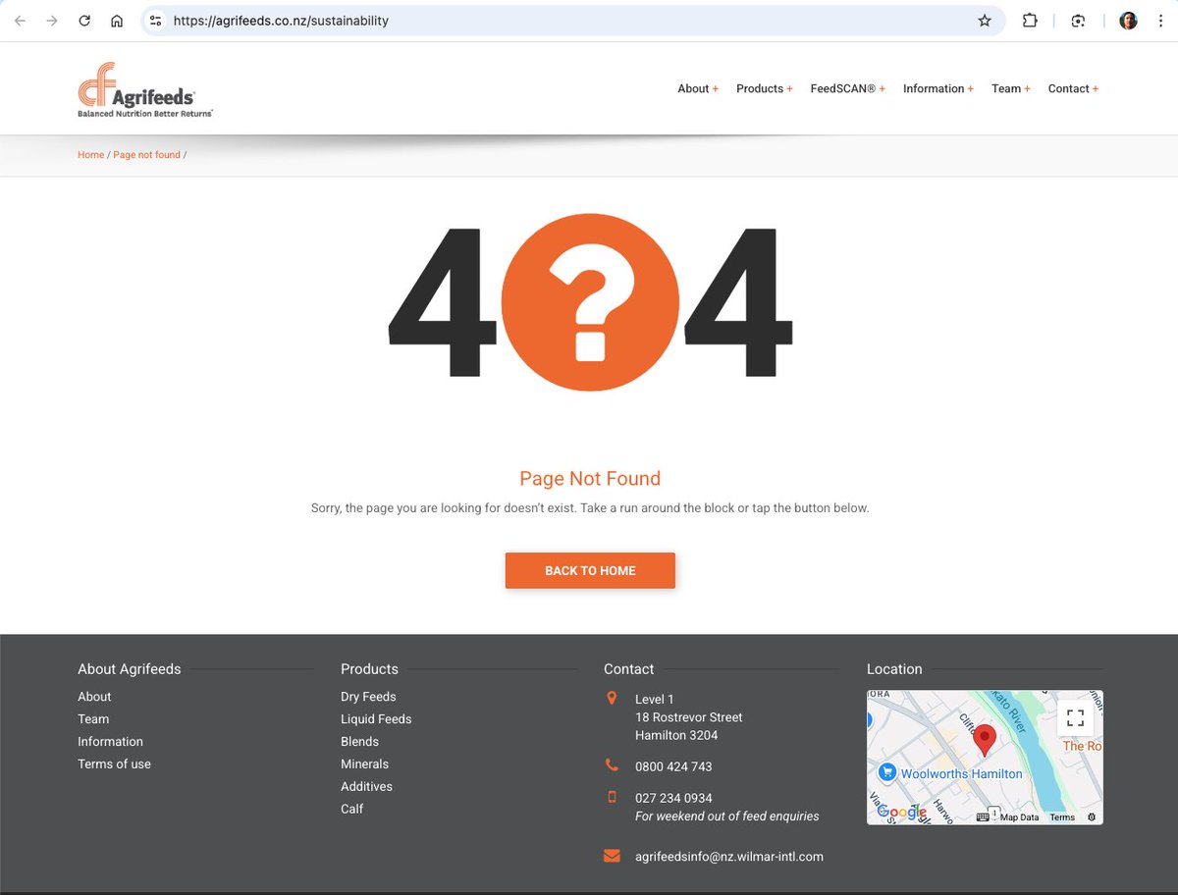This screenshot has height=895, width=1178.
Task: Expand the Team menu
Action: pyautogui.click(x=1011, y=88)
